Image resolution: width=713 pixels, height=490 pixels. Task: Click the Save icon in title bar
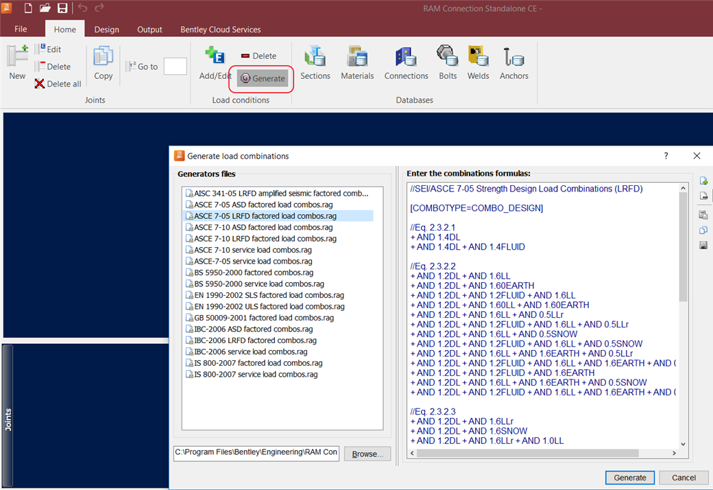62,8
